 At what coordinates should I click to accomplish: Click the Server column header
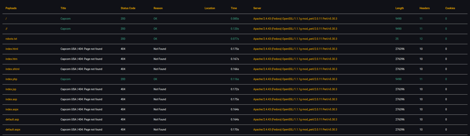tap(257, 8)
